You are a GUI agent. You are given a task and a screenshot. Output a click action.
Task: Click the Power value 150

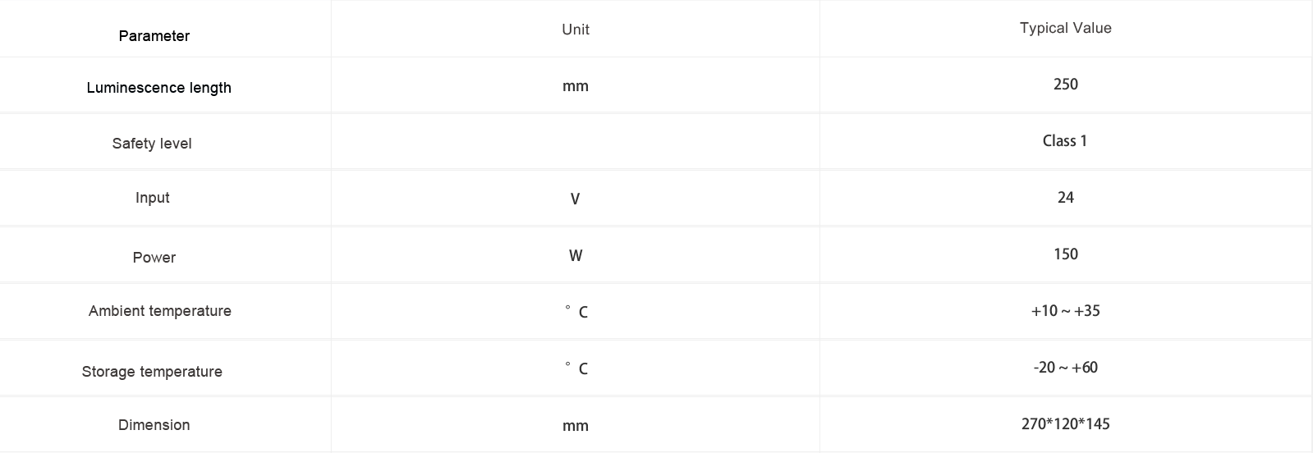tap(1065, 254)
